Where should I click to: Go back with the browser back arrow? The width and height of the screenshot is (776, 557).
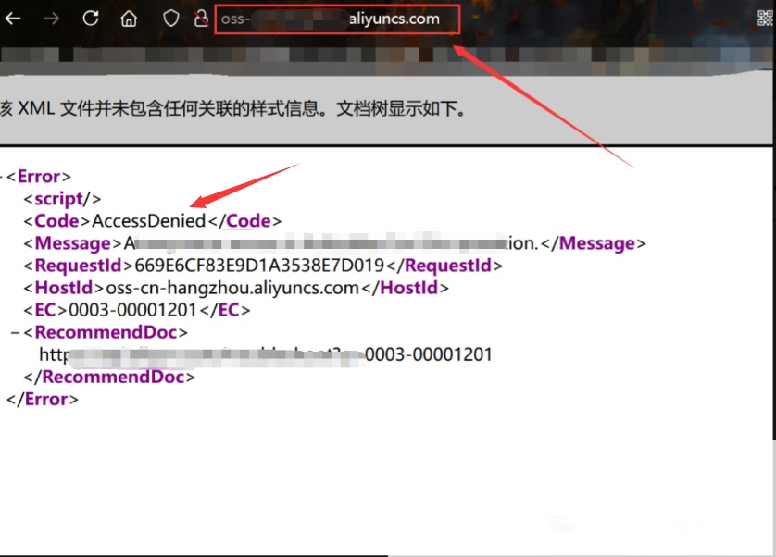pyautogui.click(x=12, y=19)
